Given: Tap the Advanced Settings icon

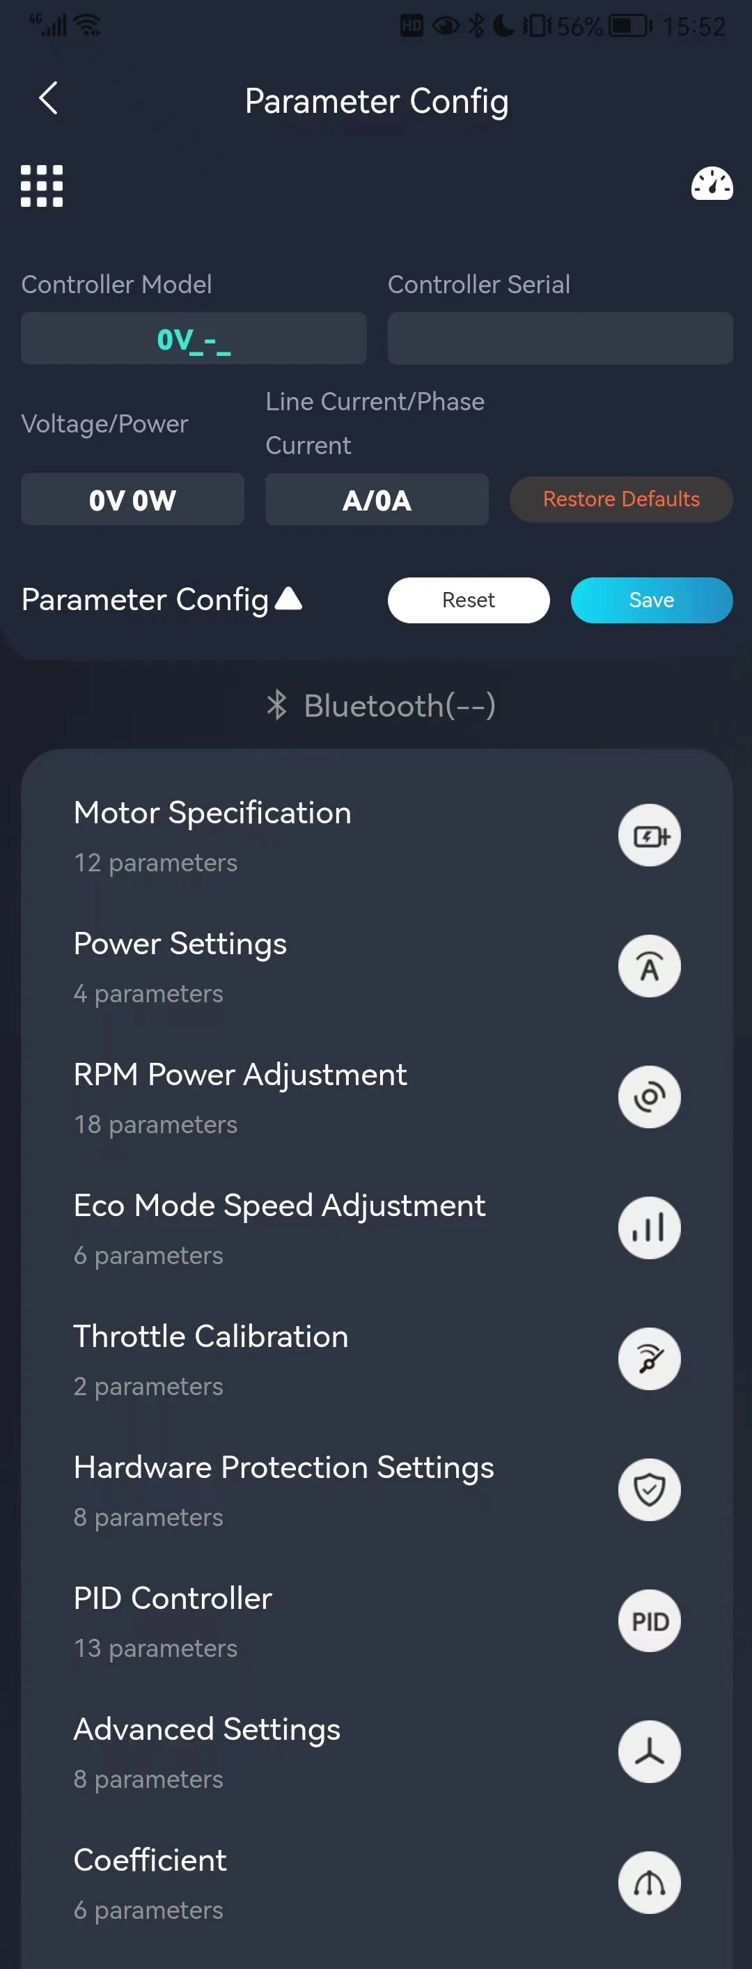Looking at the screenshot, I should 649,1751.
